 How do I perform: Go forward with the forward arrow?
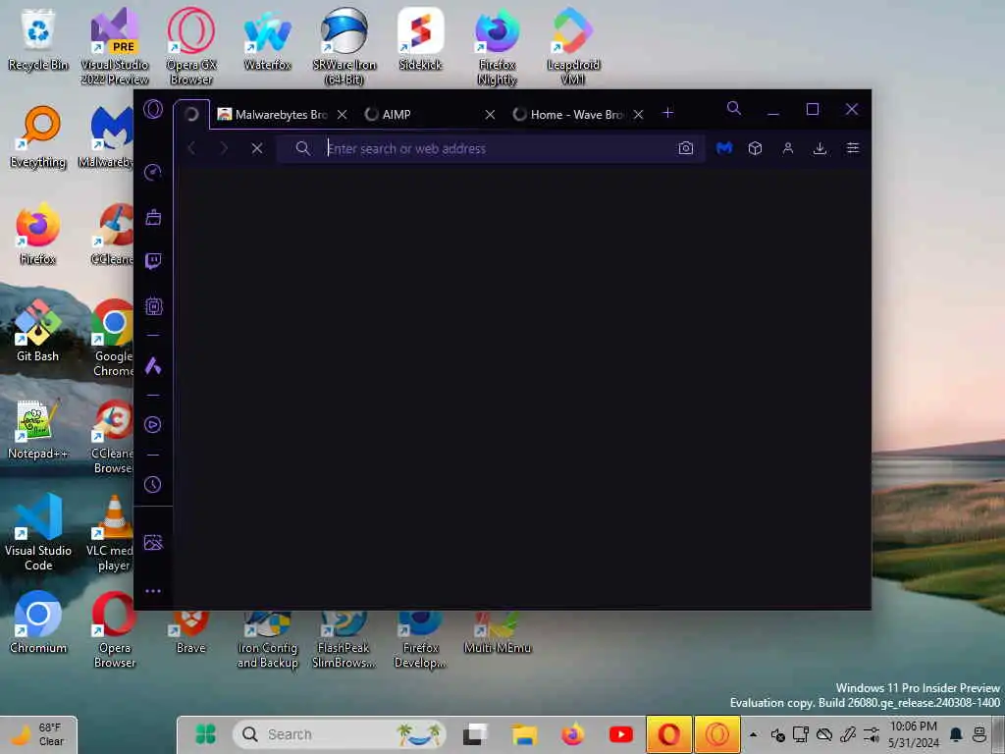[x=224, y=148]
